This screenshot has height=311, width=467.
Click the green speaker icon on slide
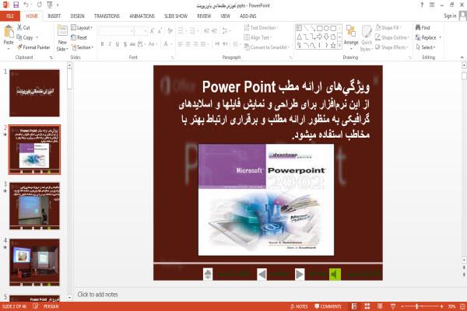(335, 274)
